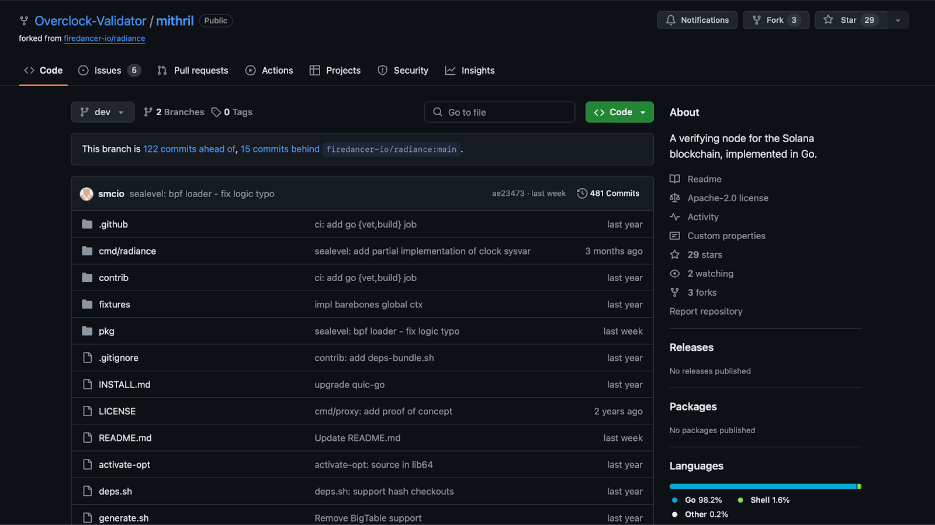Open the Packages heading link
Viewport: 935px width, 525px height.
pyautogui.click(x=693, y=407)
